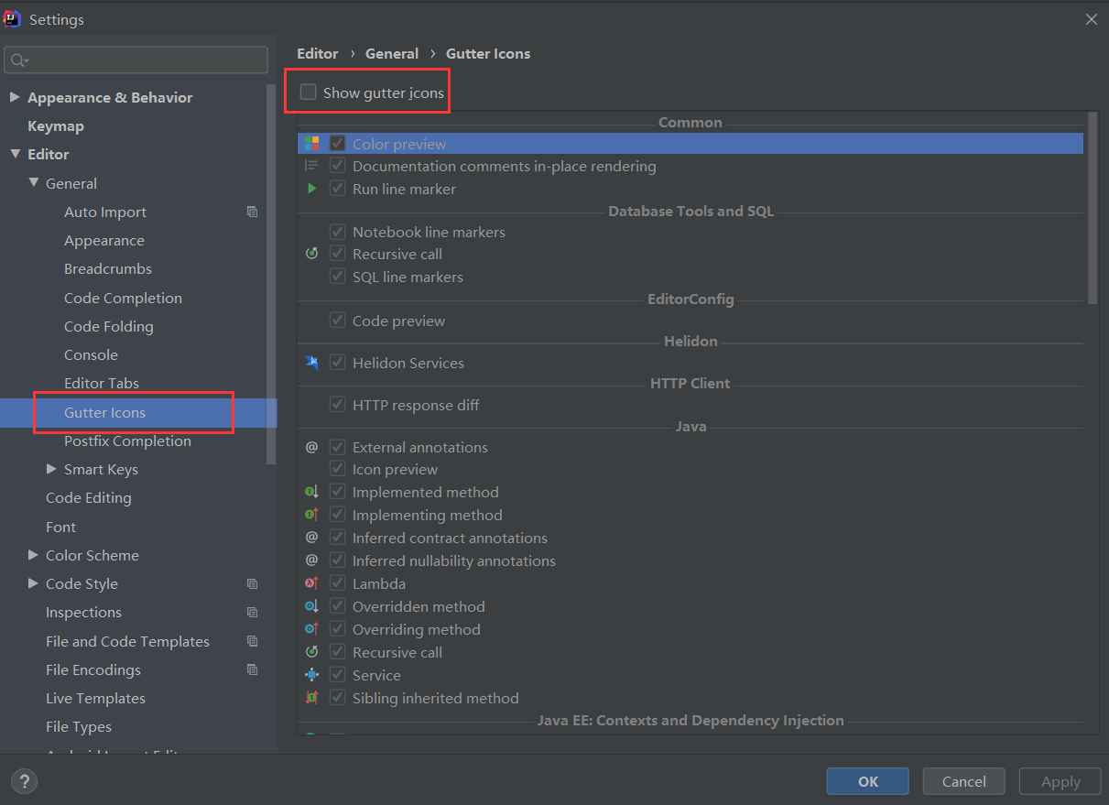Toggle the HTTP response diff checkbox
Screen dimensions: 1109x805
point(337,405)
